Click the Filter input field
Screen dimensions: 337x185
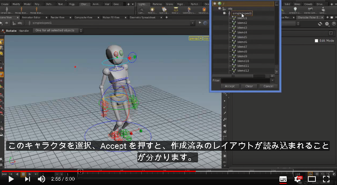[245, 80]
